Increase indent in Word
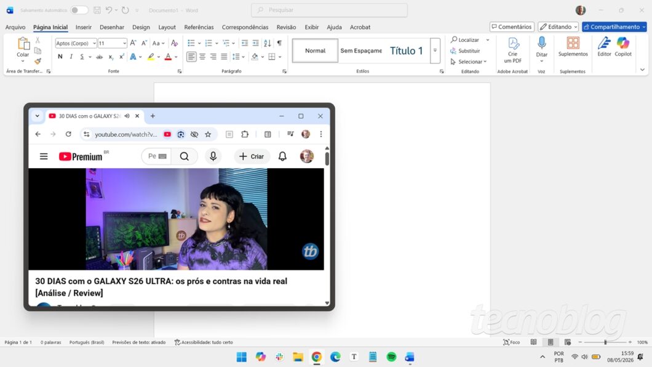 click(x=255, y=43)
